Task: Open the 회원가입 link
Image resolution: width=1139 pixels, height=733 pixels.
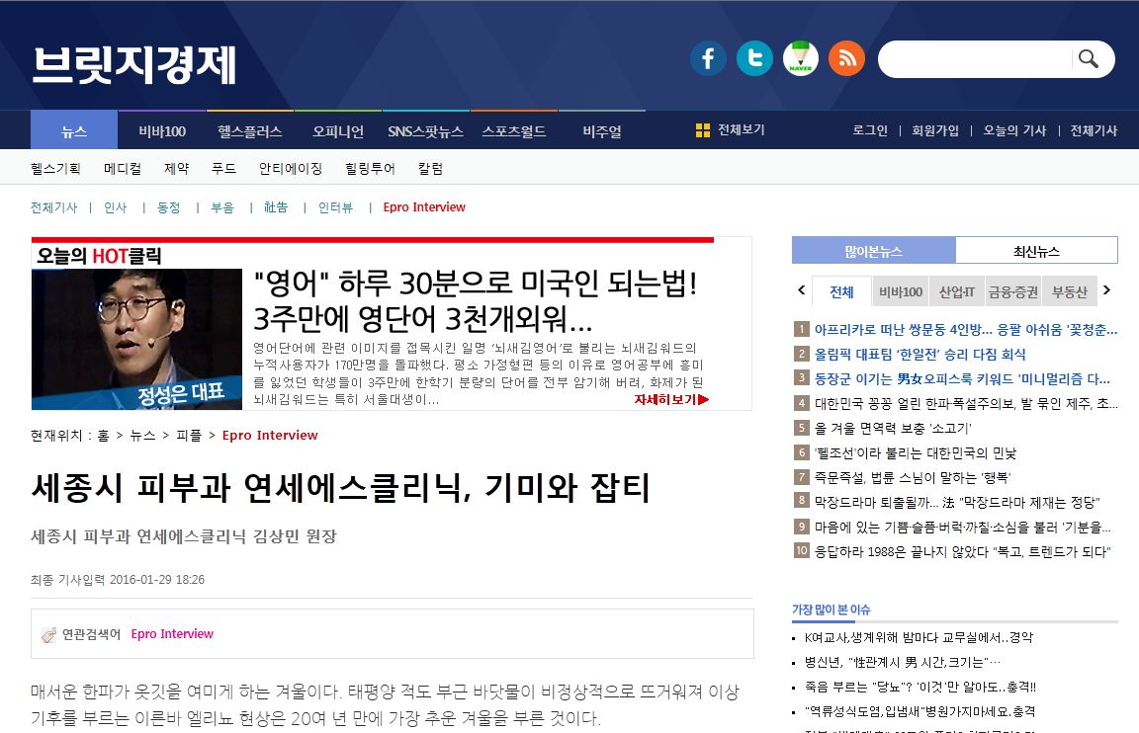Action: coord(935,130)
